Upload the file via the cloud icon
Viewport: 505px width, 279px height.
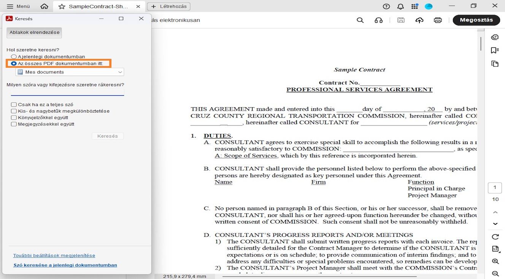point(419,20)
